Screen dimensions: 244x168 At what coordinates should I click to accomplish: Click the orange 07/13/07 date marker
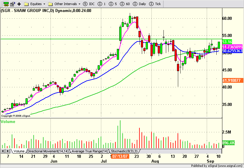pos(120,156)
